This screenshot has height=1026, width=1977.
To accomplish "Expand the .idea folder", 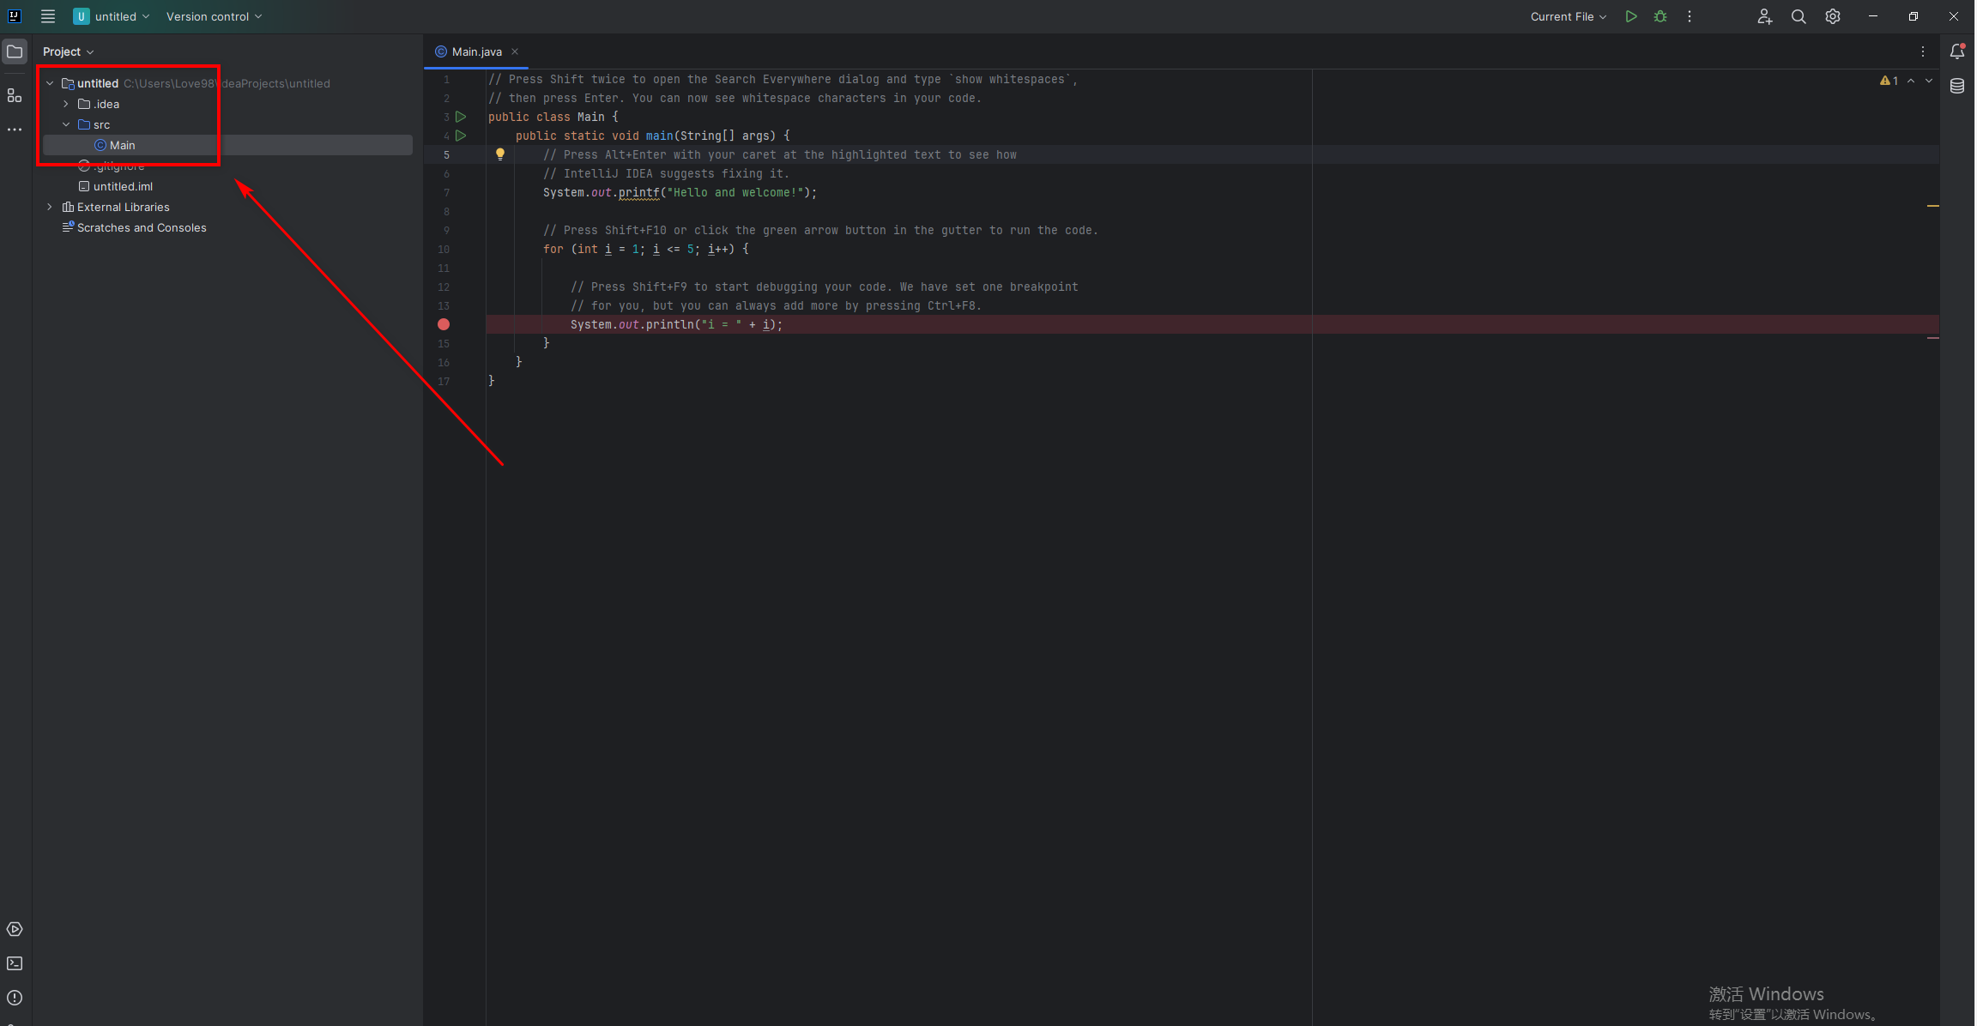I will (x=66, y=104).
